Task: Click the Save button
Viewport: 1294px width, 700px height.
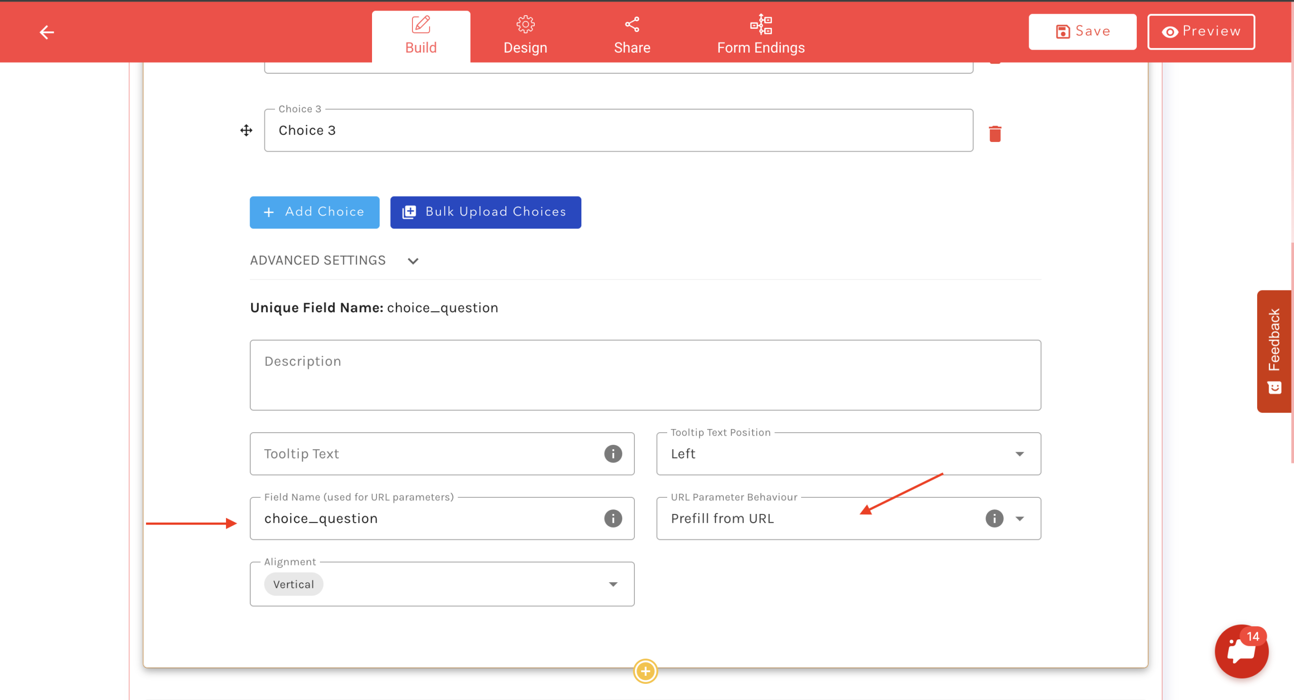Action: coord(1082,32)
